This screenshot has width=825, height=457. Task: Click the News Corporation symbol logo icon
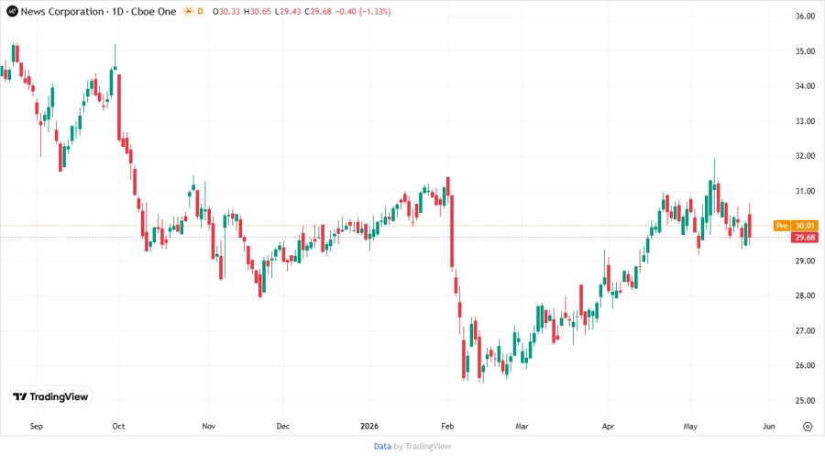click(12, 11)
